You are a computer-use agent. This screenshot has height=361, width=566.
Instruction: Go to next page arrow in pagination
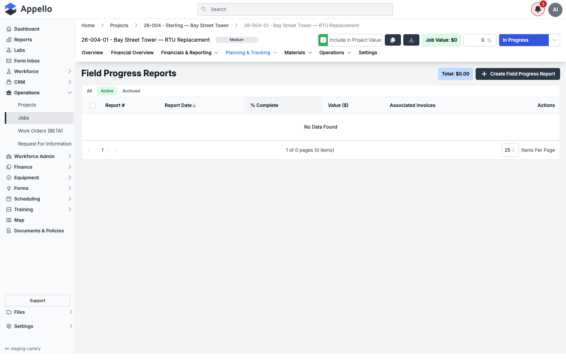[109, 150]
